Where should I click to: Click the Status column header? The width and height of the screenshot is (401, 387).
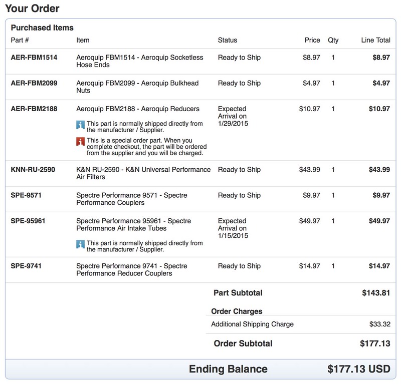point(227,40)
